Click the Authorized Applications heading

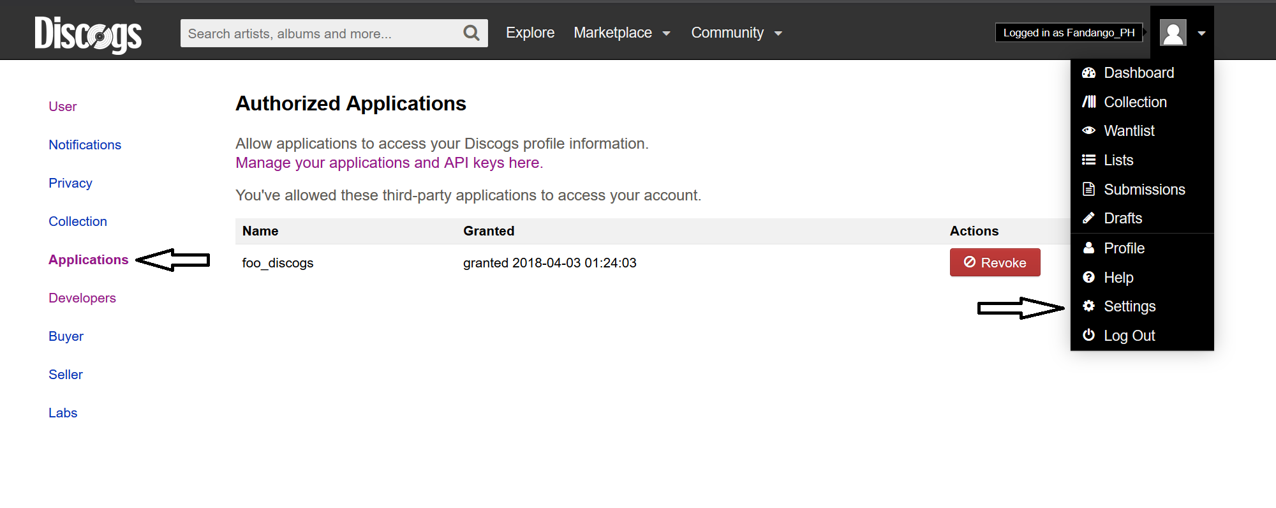pyautogui.click(x=351, y=103)
